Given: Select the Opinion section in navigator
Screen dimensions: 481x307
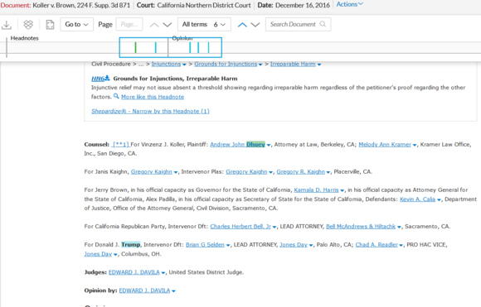Looking at the screenshot, I should pos(182,38).
